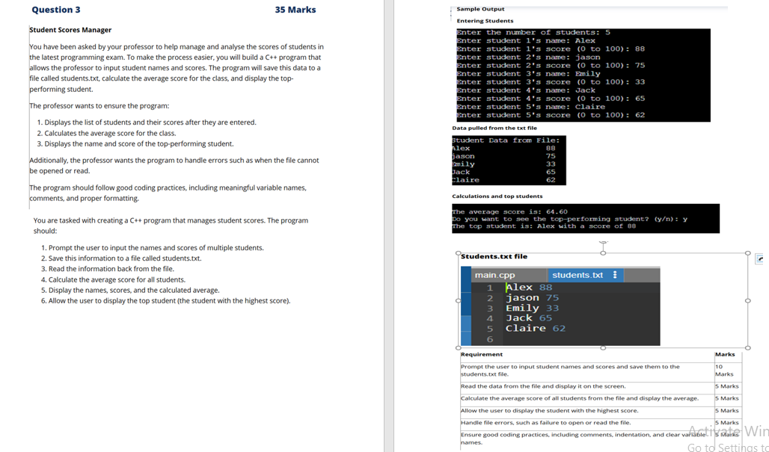
Task: Click console line 'The average score is: 64.60'
Action: (x=509, y=212)
